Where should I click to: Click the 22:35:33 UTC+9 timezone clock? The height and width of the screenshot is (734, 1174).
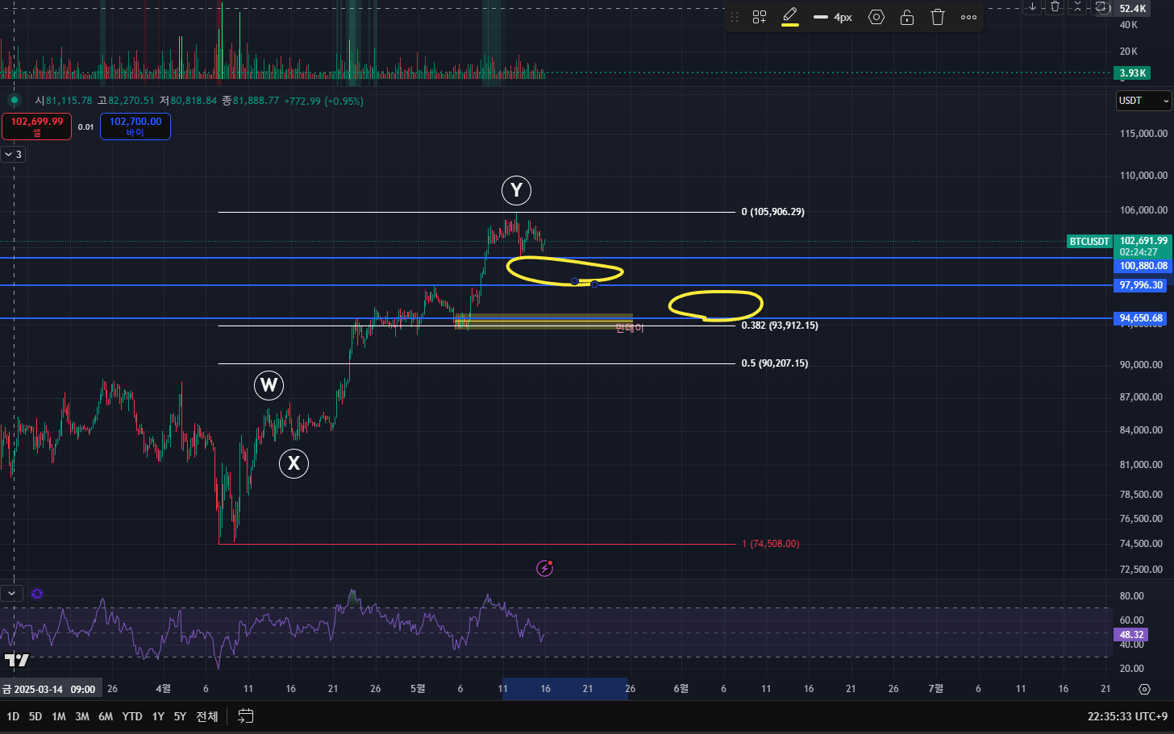pos(1127,716)
